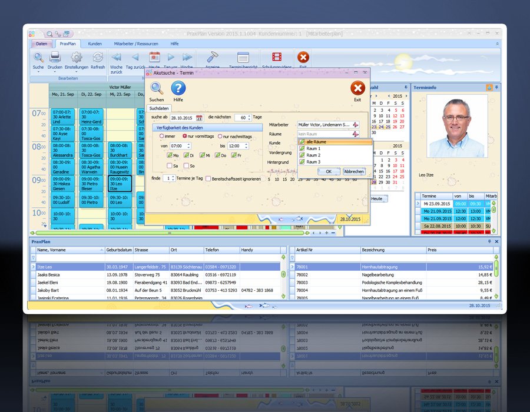This screenshot has width=530, height=412.
Task: Go back one week (Woche zurück)
Action: pyautogui.click(x=116, y=57)
